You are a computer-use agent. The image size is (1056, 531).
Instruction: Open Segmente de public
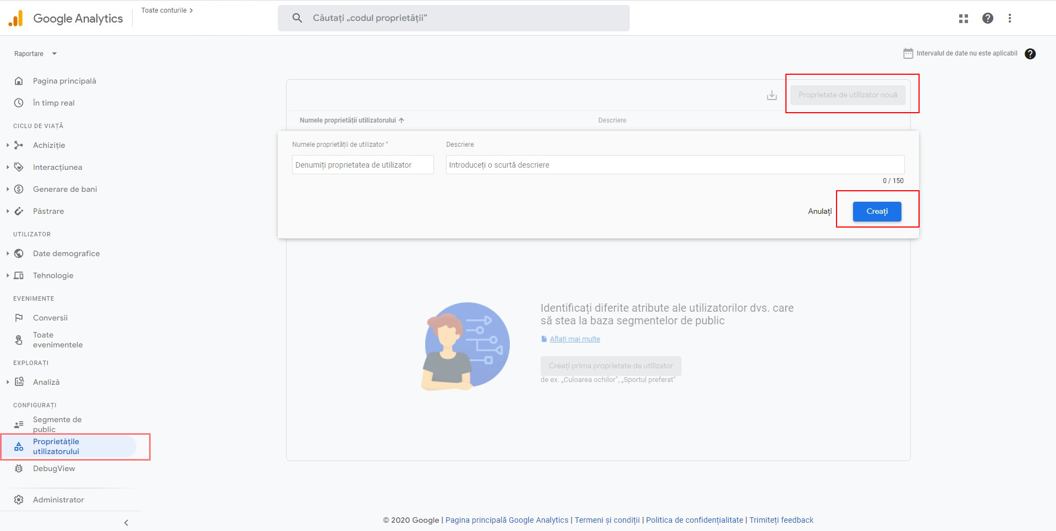[x=57, y=424]
